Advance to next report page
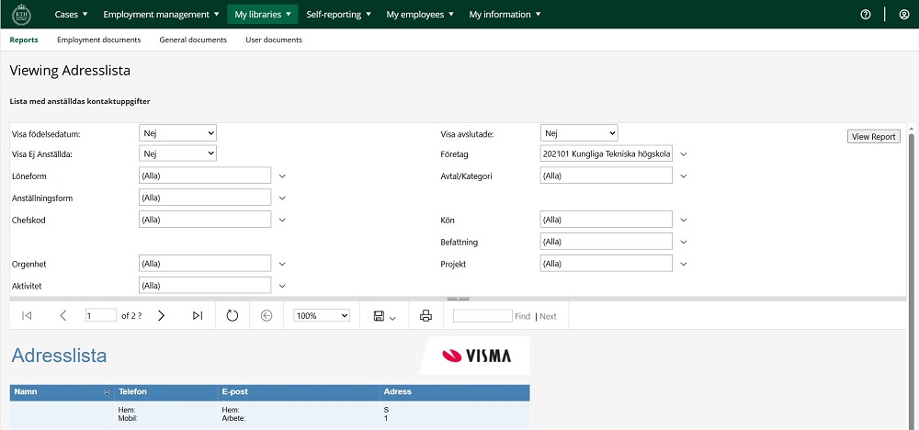This screenshot has height=430, width=919. point(161,315)
